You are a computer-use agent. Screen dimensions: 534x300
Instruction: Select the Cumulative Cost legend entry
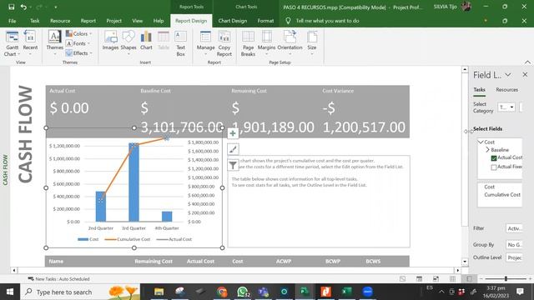tap(128, 239)
